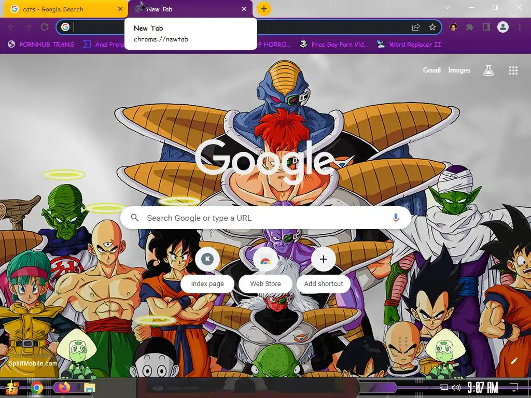Open a new tab with plus button

(264, 9)
